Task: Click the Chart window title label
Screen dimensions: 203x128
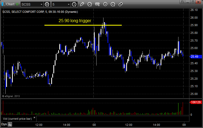Action: pos(10,4)
